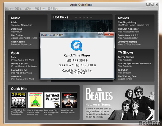162x126 pixels.
Task: Open the Temptations free single thumbnail
Action: (18, 100)
